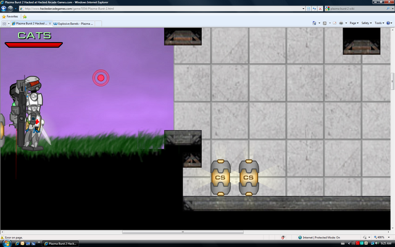Print page with the printer icon
395x247 pixels.
click(341, 23)
